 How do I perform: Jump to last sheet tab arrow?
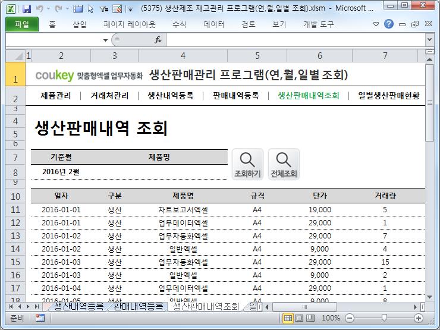[36, 306]
